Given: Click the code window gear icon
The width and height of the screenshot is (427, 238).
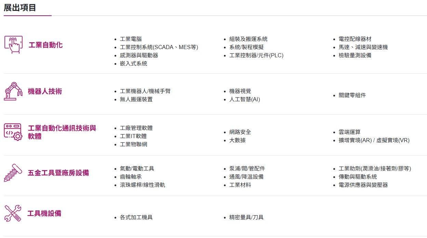Looking at the screenshot, I should pyautogui.click(x=13, y=132).
